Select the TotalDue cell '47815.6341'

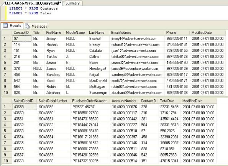[x=169, y=161]
